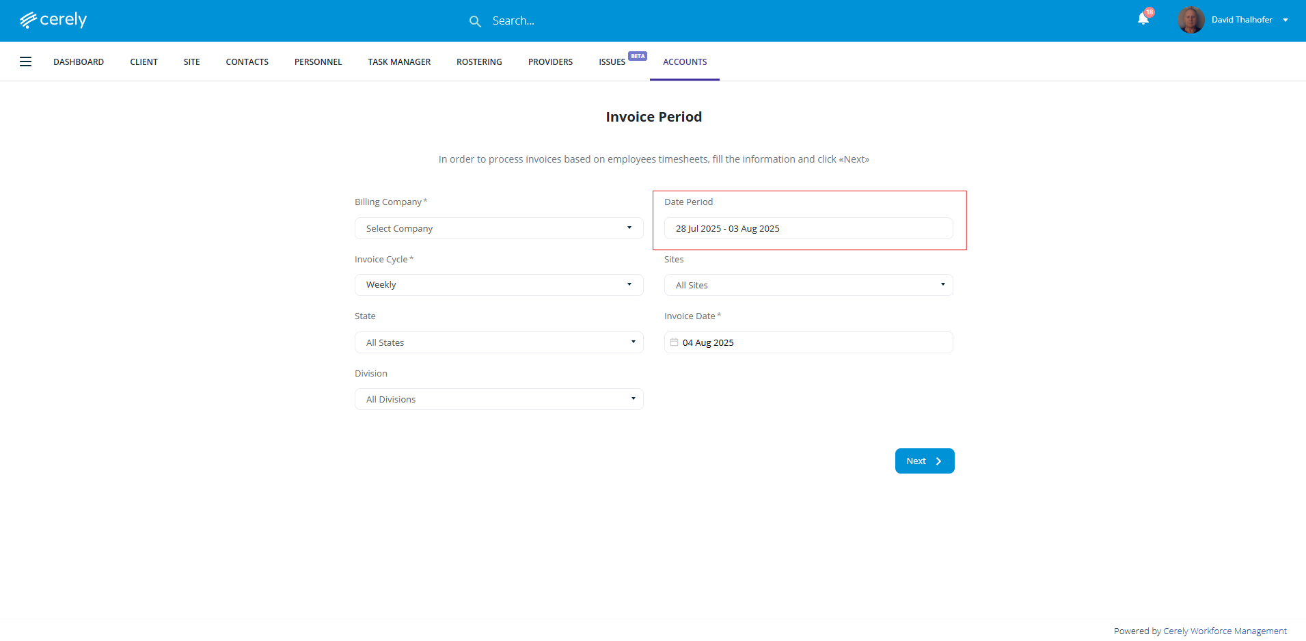Screen dimensions: 1306x641
Task: Go to the Dashboard tab
Action: 79,62
